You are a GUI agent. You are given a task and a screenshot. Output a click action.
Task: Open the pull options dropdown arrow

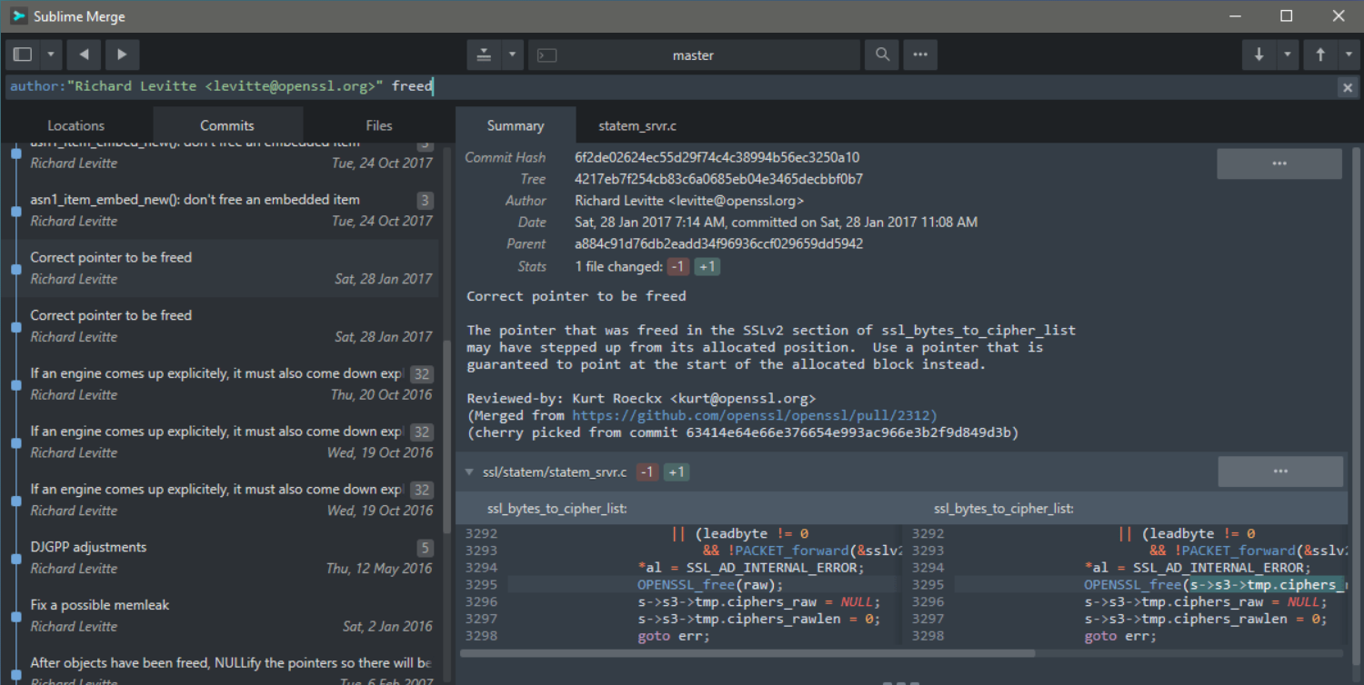(1287, 55)
